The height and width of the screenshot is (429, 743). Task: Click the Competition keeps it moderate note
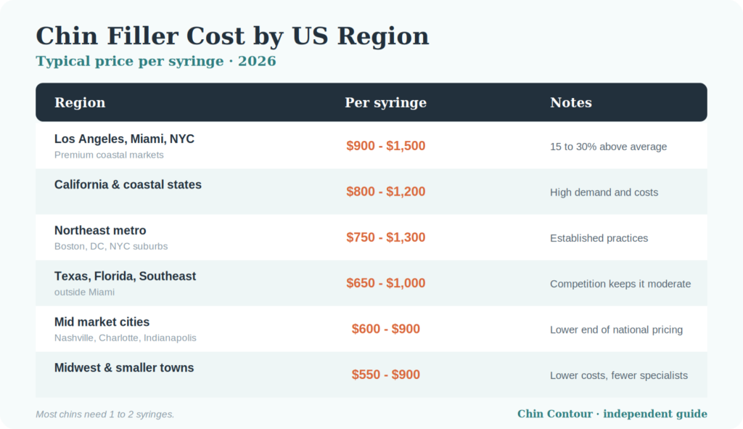620,284
